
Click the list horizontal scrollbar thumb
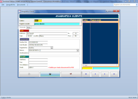coord(86,65)
